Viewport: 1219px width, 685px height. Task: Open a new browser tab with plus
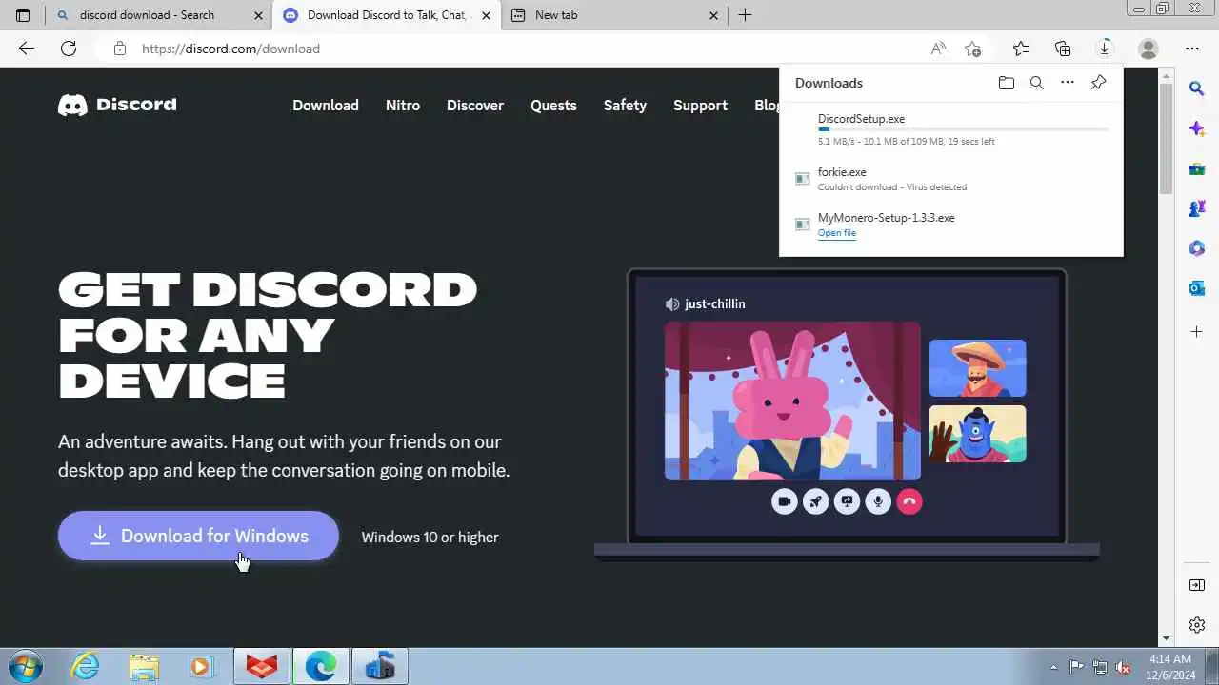[x=746, y=15]
